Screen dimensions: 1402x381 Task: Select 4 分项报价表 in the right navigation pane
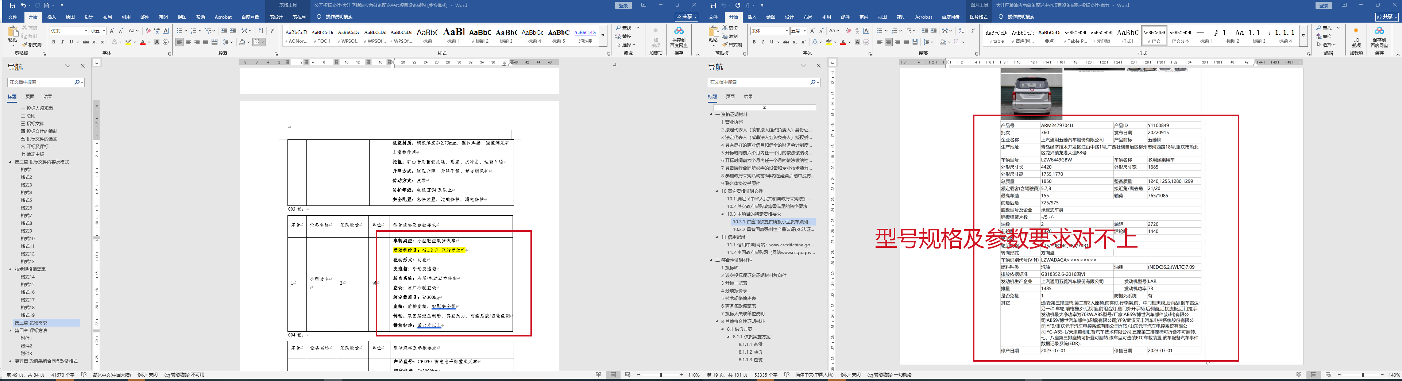[735, 290]
